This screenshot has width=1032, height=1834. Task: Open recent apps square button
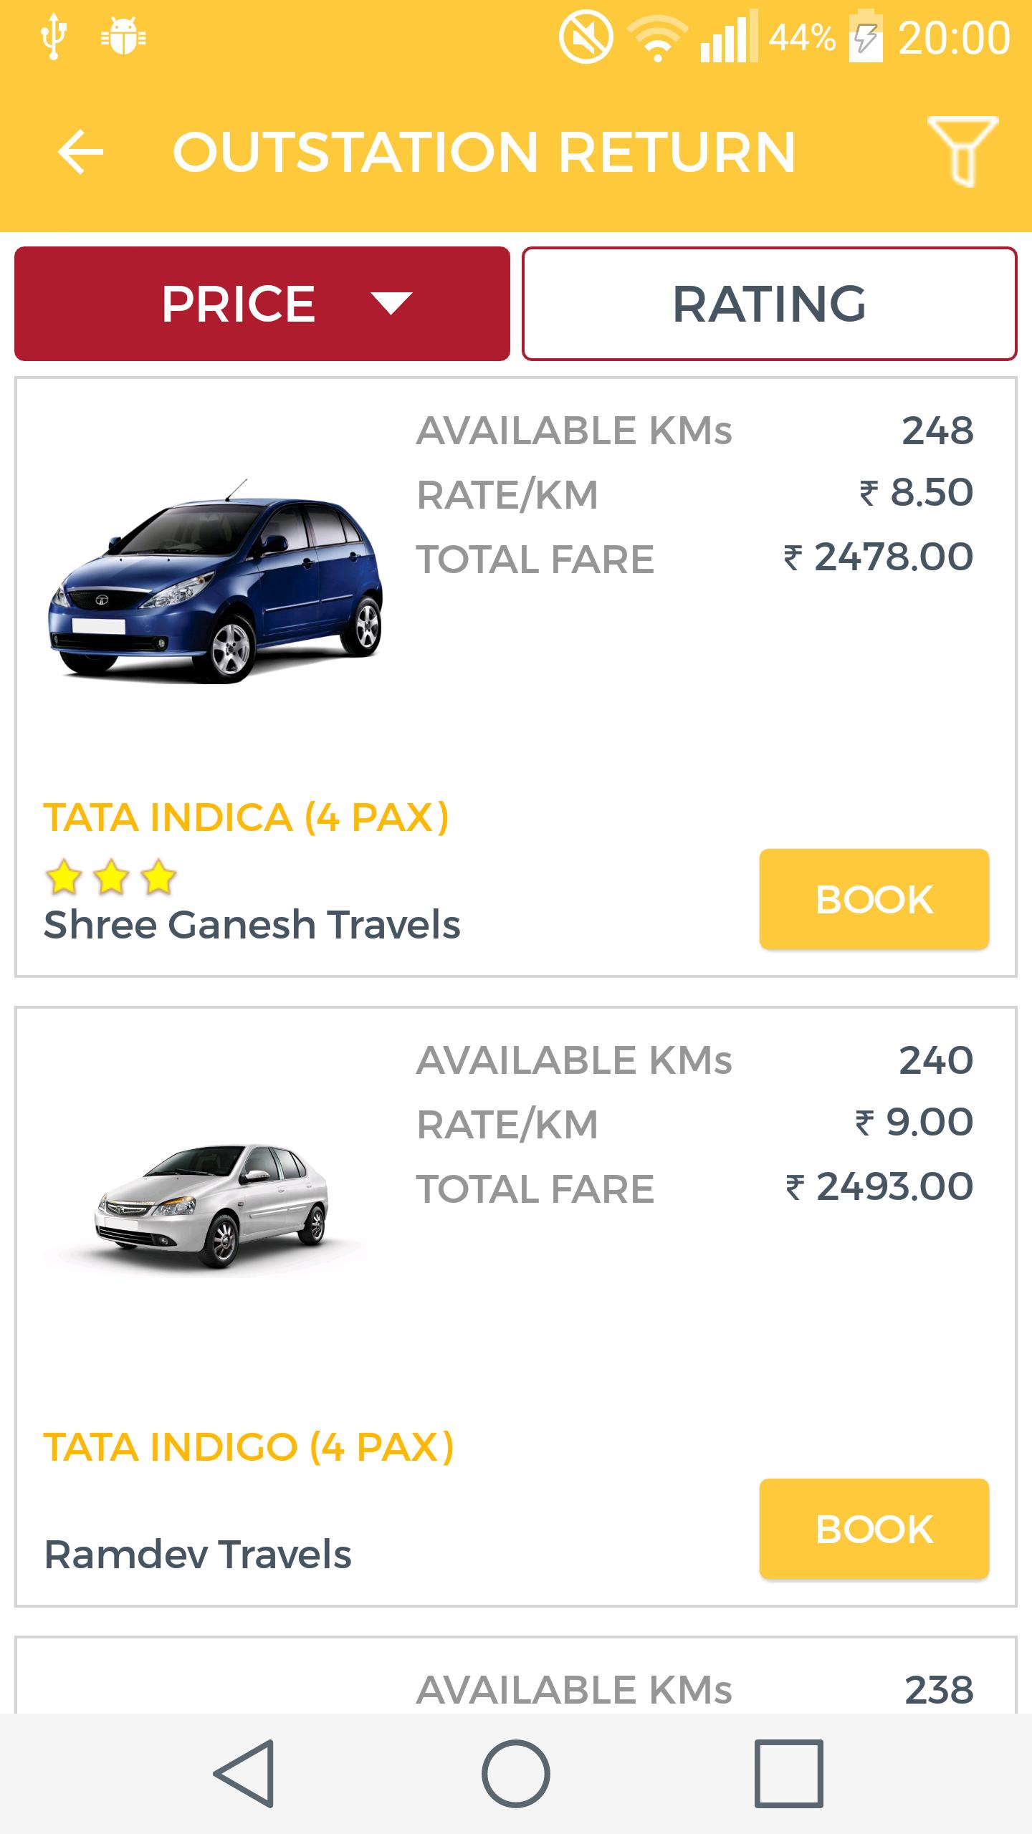click(788, 1773)
